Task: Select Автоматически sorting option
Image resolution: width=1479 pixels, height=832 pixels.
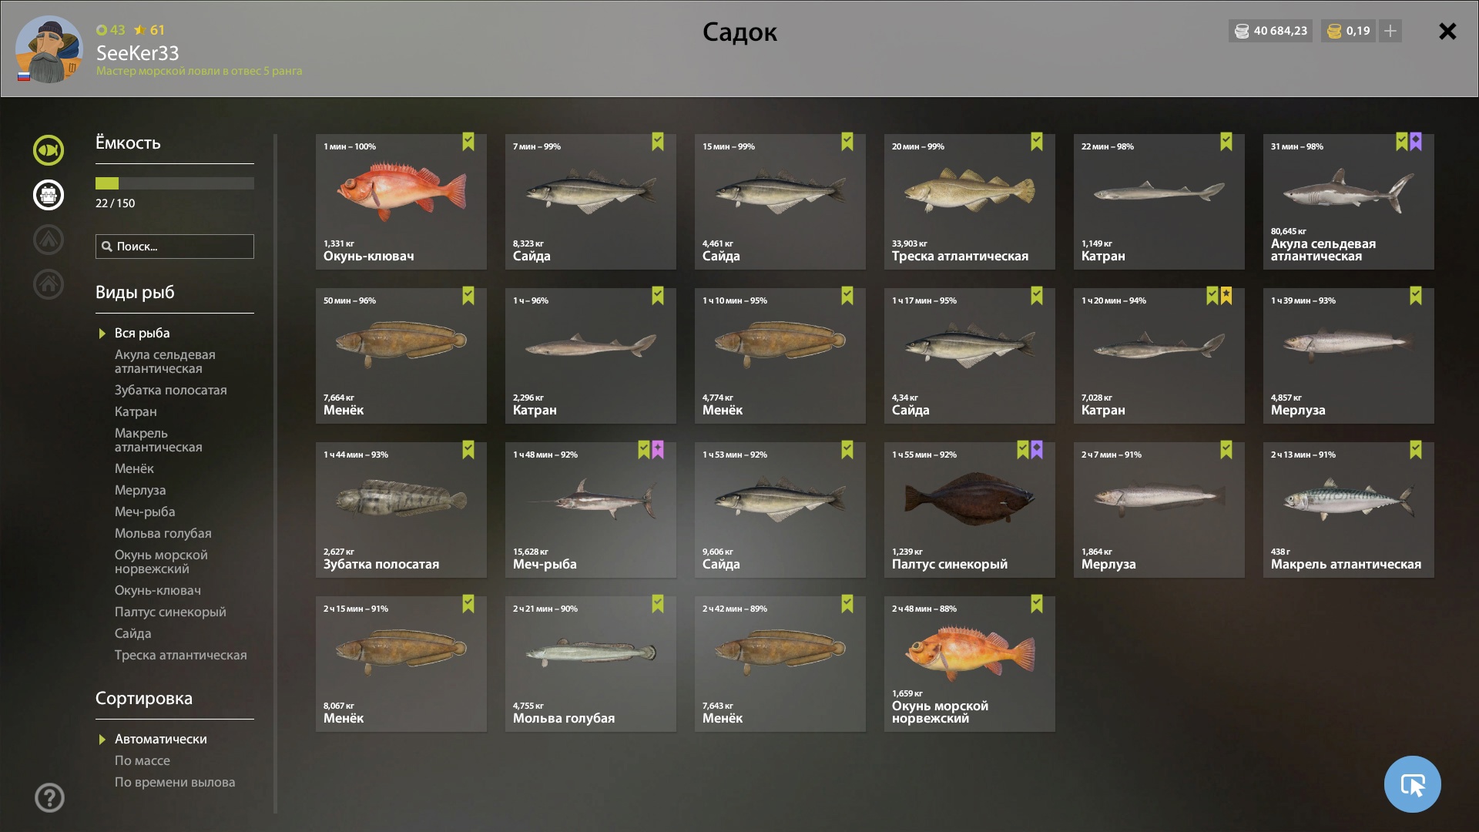Action: [x=160, y=739]
